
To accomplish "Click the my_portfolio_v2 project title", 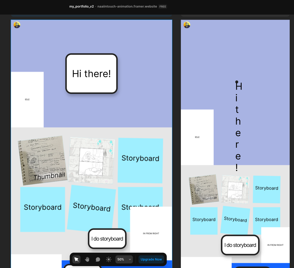I will [81, 6].
